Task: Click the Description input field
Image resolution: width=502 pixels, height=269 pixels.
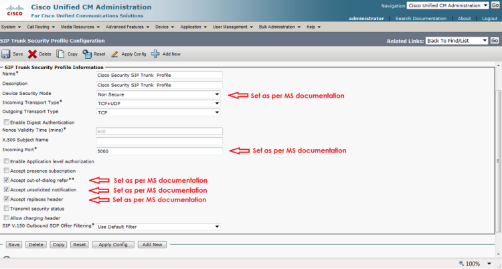Action: (159, 85)
